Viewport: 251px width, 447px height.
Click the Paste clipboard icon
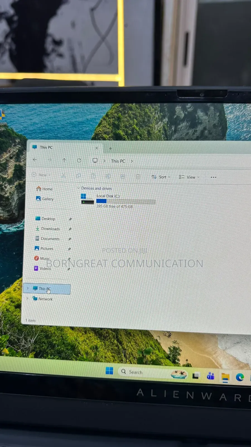(93, 176)
